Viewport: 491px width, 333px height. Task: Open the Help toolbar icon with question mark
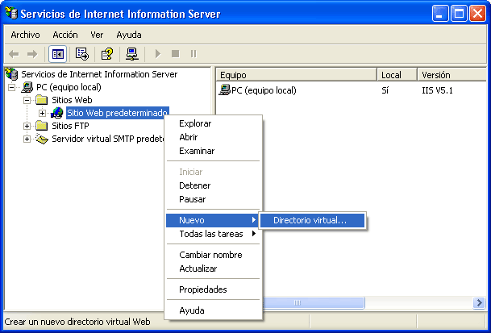tap(107, 54)
